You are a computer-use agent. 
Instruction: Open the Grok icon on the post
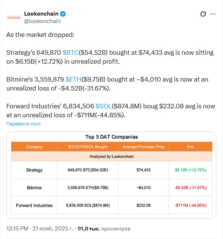click(203, 14)
